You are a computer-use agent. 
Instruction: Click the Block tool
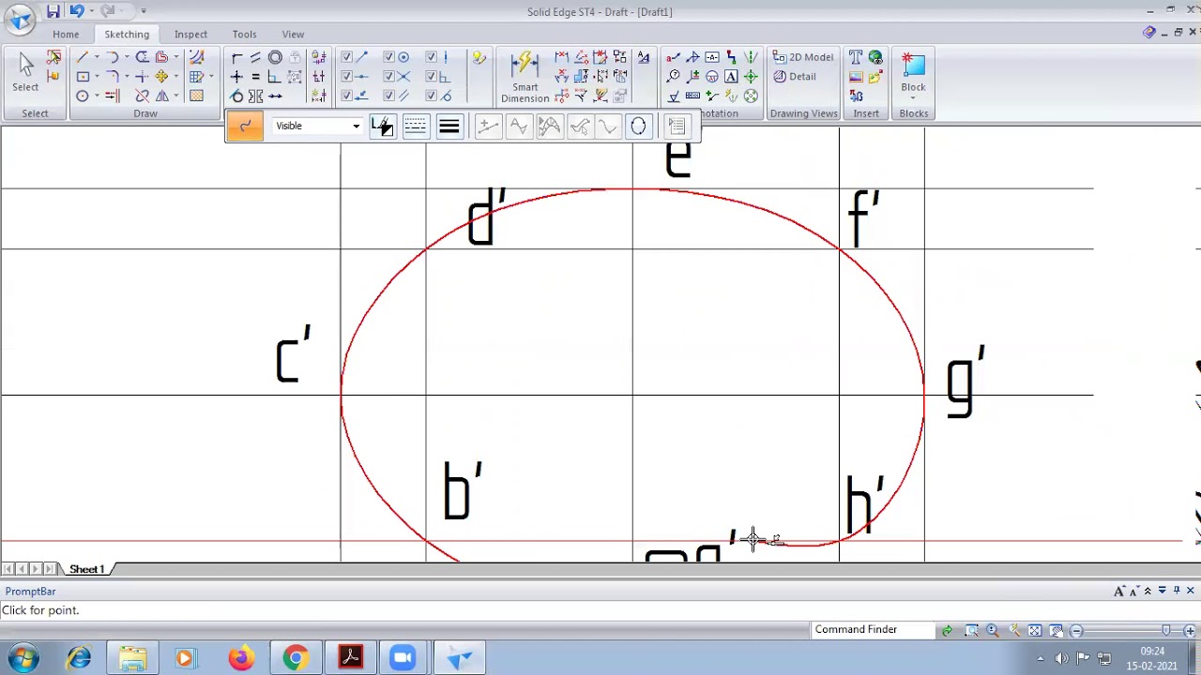(x=913, y=75)
